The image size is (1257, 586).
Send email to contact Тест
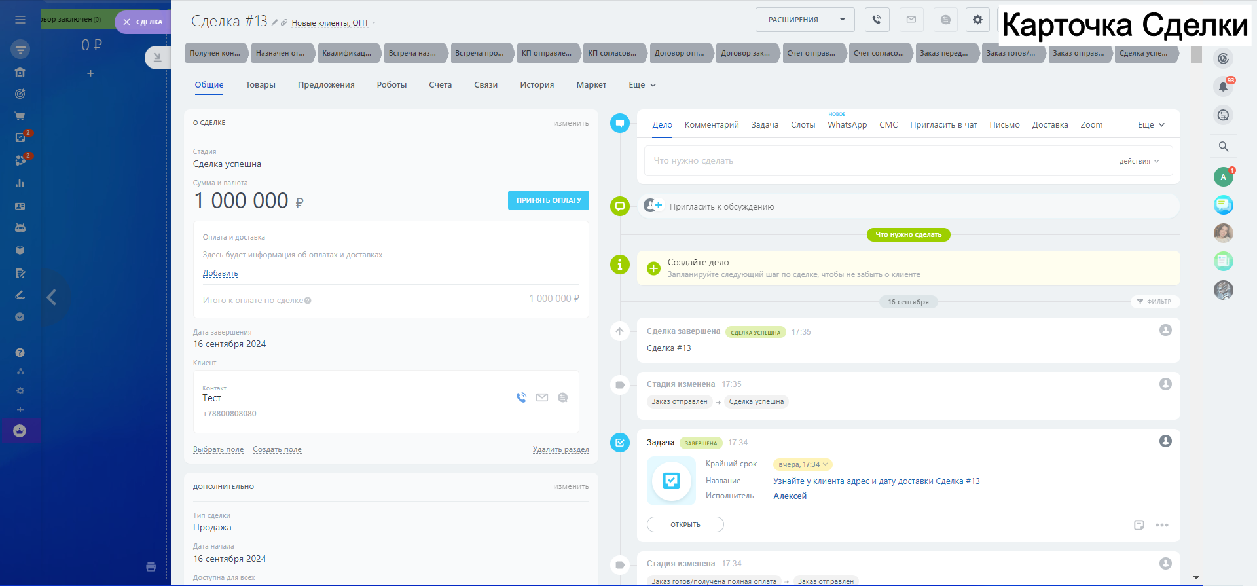click(x=542, y=397)
